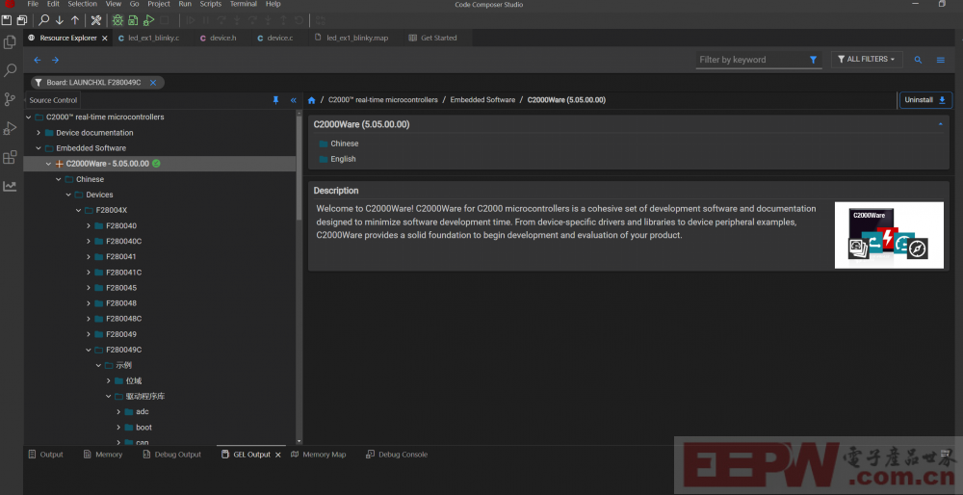Click the green flash program icon
The image size is (963, 495).
click(133, 20)
